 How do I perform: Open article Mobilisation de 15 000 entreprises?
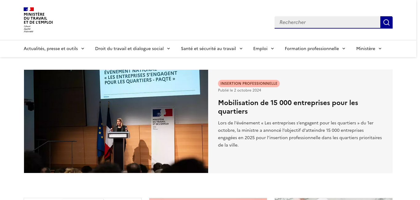coord(288,107)
